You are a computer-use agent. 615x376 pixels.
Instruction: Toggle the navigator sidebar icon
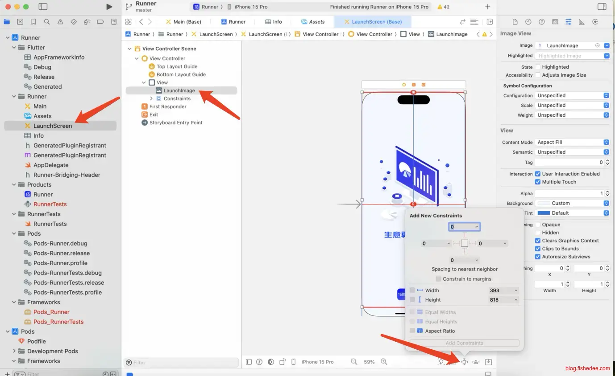tap(43, 7)
